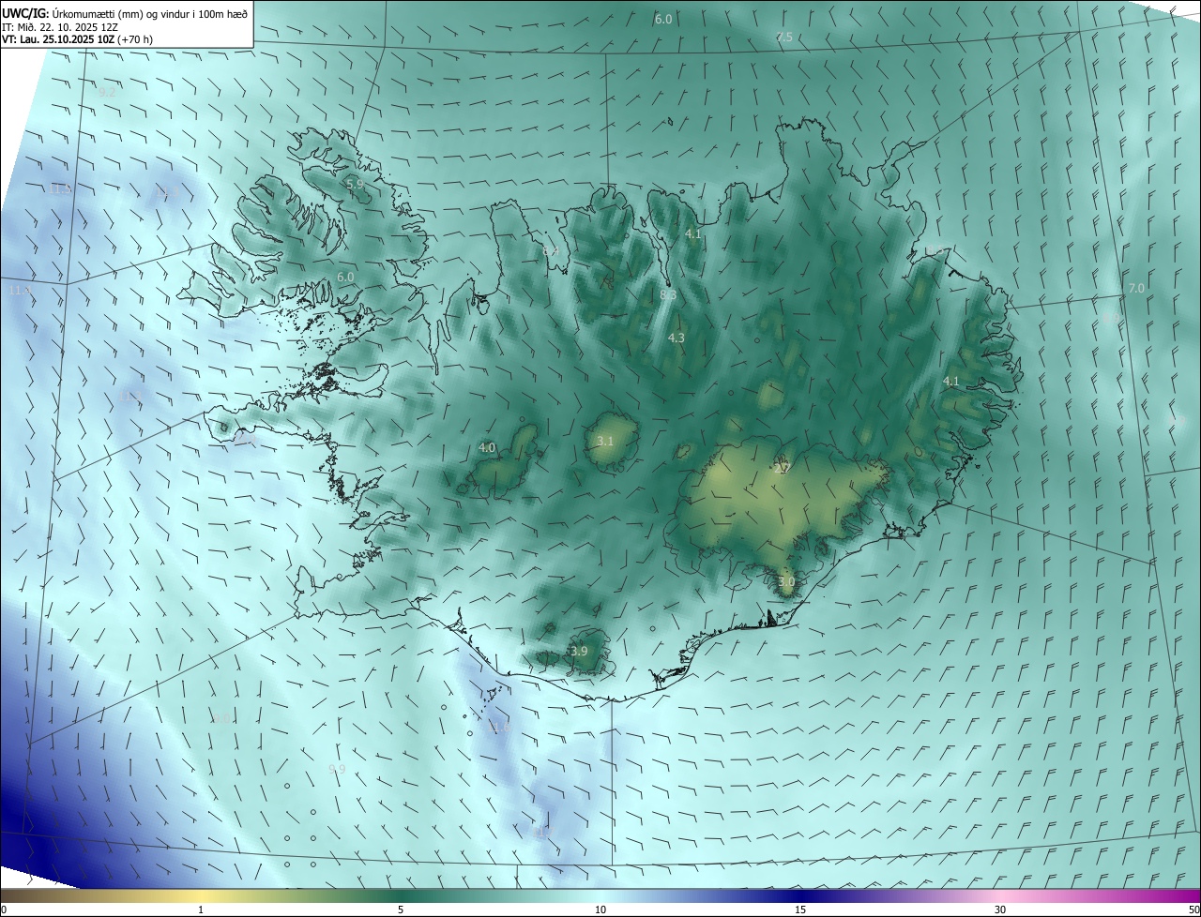1201x917 pixels.
Task: Click the 9.9 value over the ocean
Action: 337,769
